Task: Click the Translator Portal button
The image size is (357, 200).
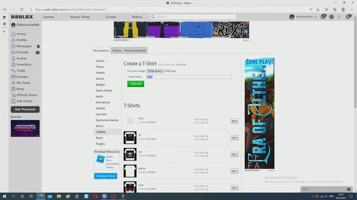Action: click(105, 176)
